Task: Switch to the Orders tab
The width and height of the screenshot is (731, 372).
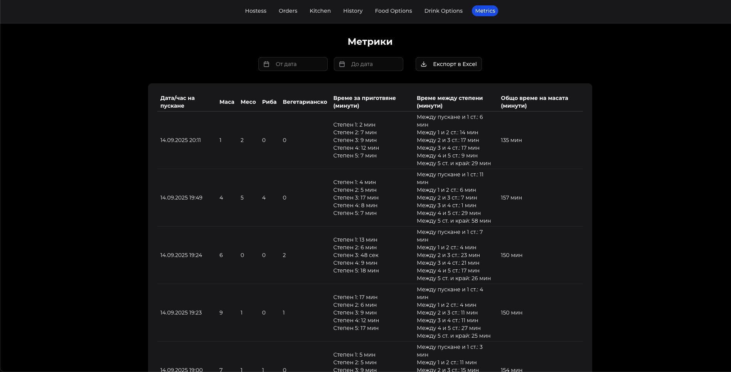Action: (x=288, y=11)
